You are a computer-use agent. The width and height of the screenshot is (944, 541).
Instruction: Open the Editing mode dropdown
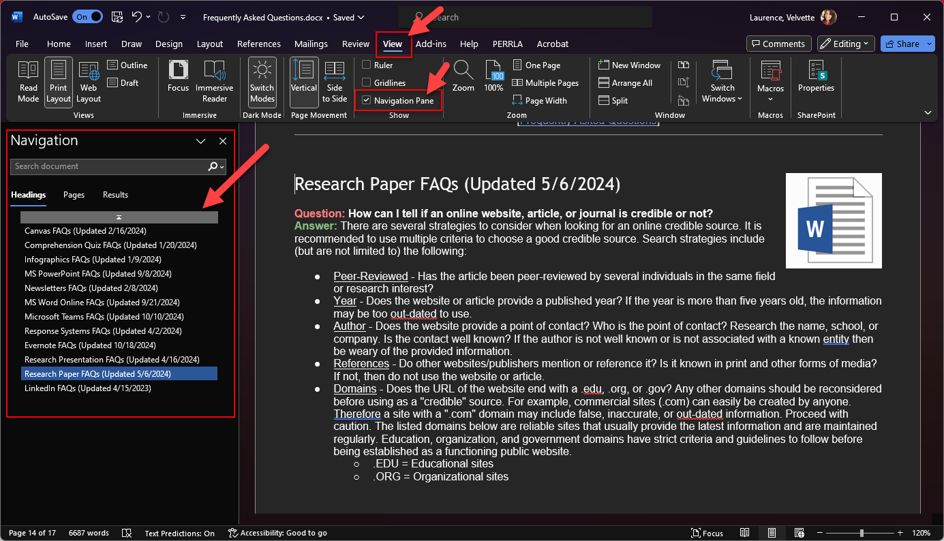coord(846,44)
